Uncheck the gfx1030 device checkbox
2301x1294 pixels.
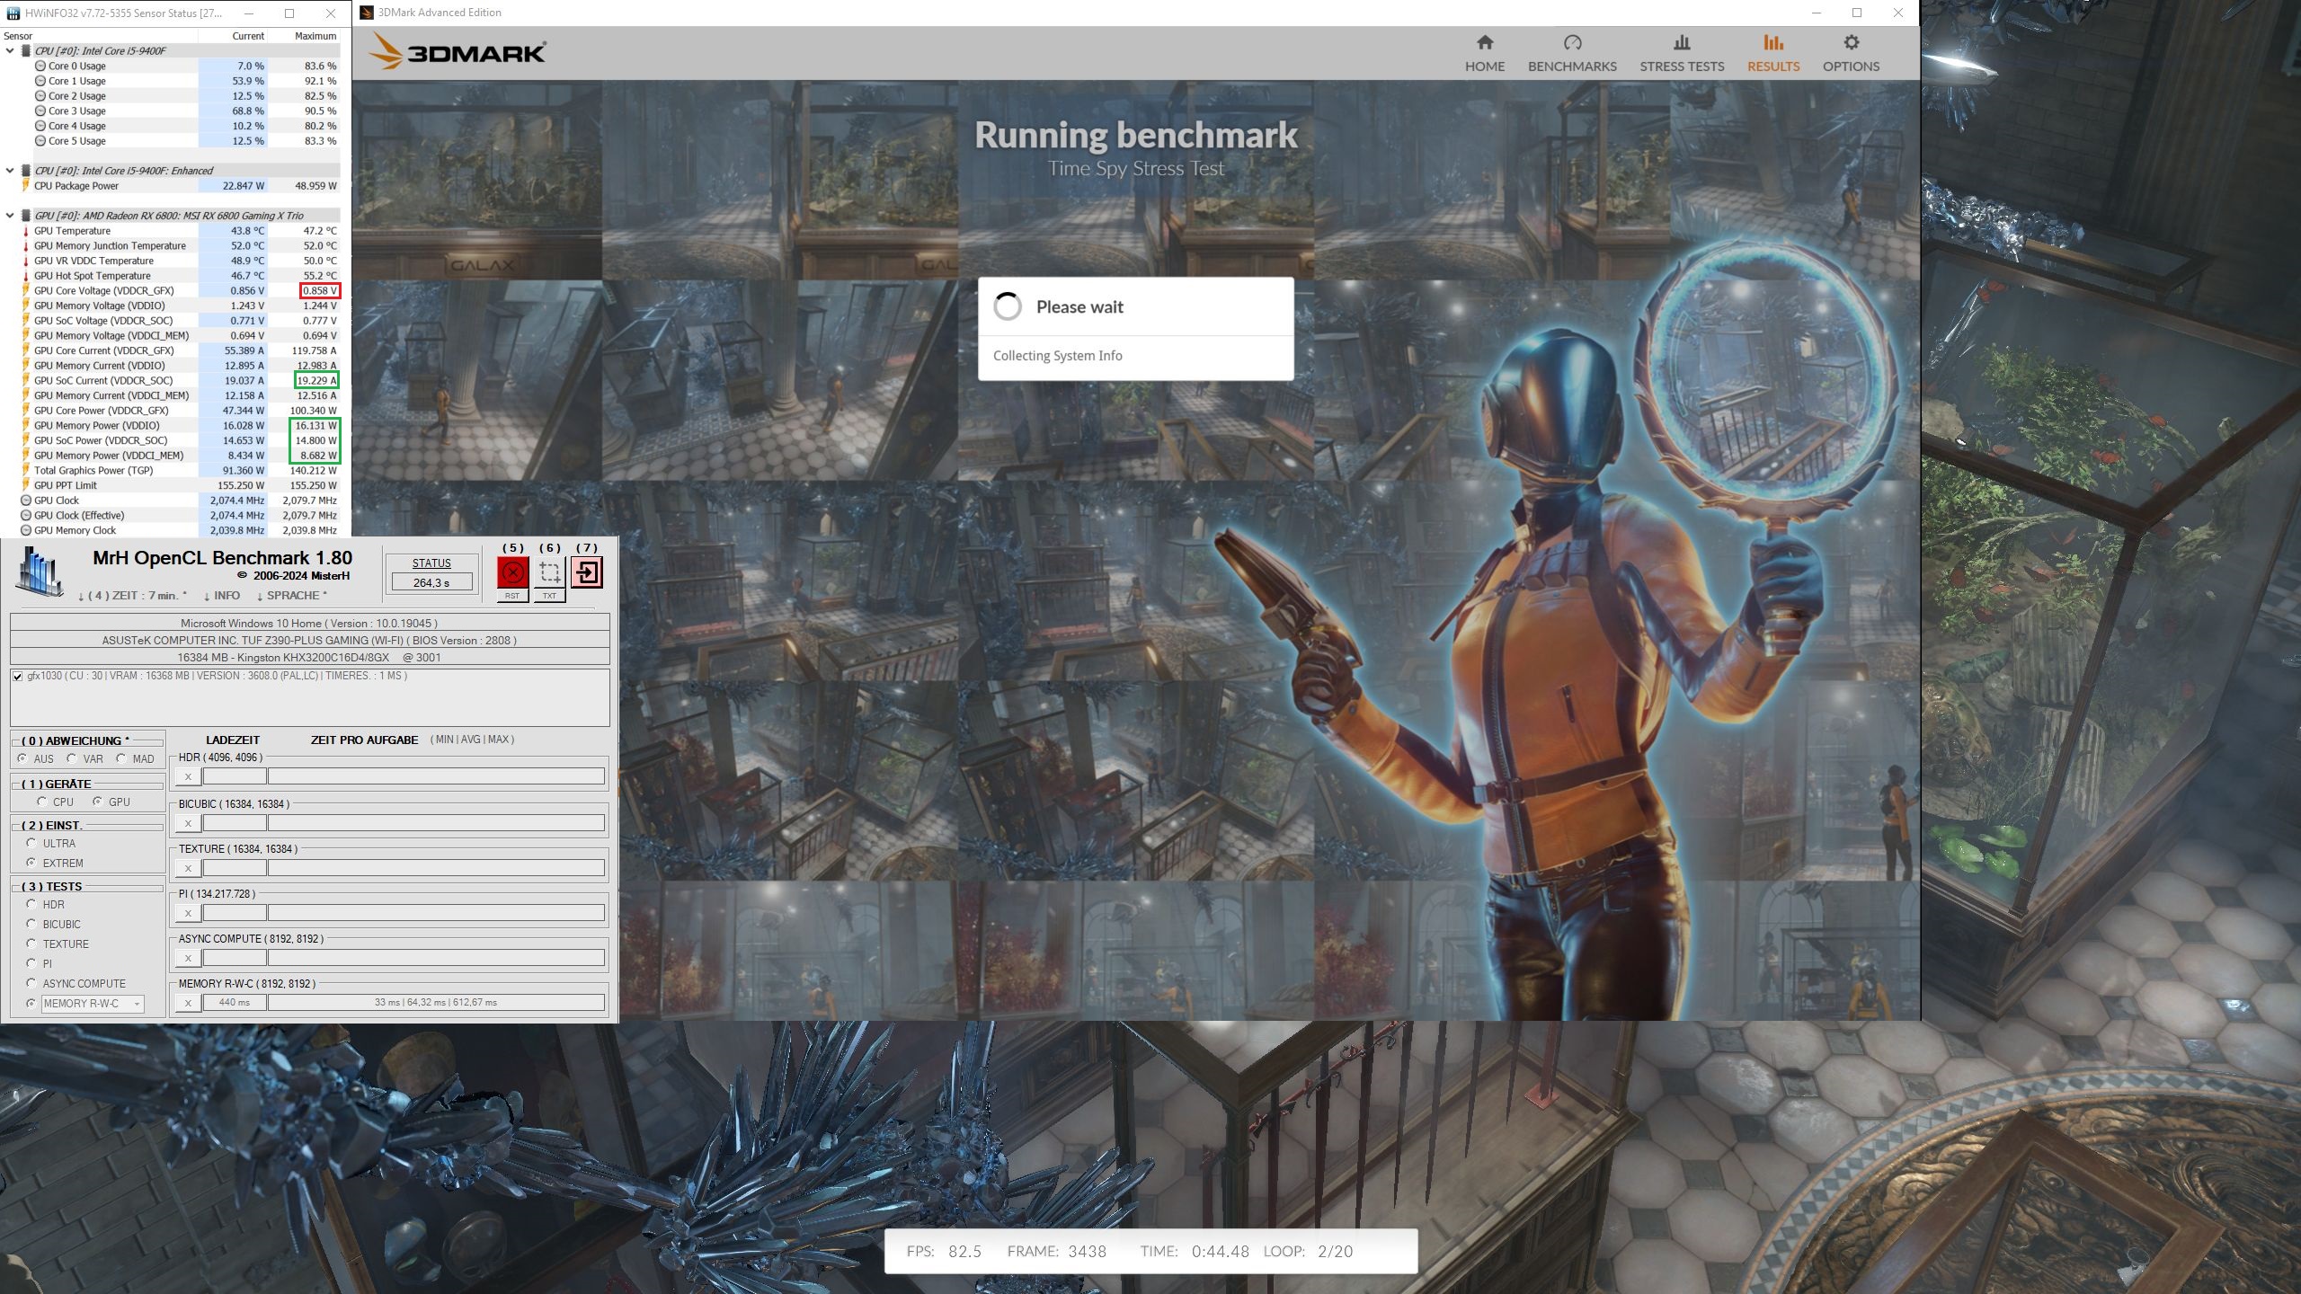tap(18, 677)
